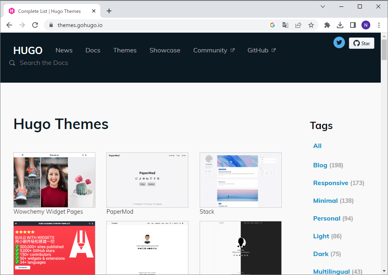Expand the tab search chevron

coord(323,6)
